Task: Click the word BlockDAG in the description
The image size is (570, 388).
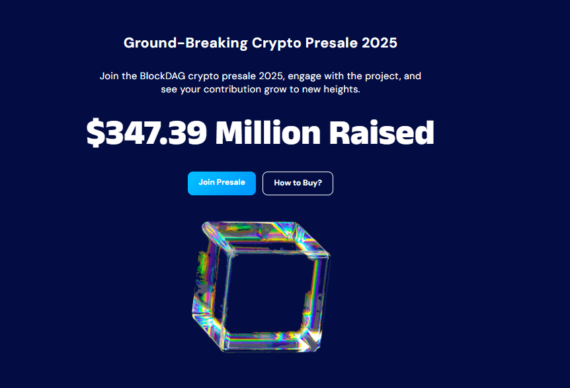Action: click(x=163, y=76)
